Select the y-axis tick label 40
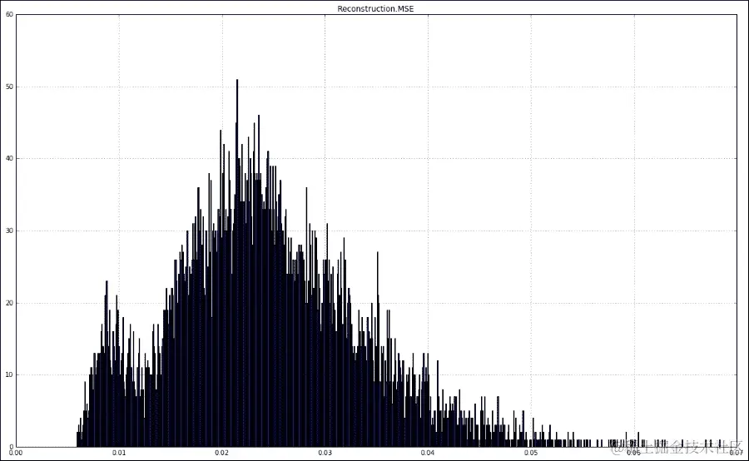This screenshot has height=461, width=749. (x=9, y=159)
